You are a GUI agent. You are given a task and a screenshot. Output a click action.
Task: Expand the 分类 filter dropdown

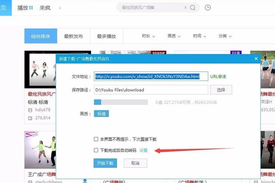pos(225,36)
